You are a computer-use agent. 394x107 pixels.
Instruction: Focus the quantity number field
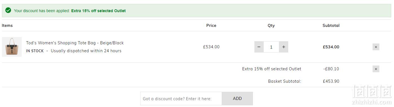click(x=271, y=47)
